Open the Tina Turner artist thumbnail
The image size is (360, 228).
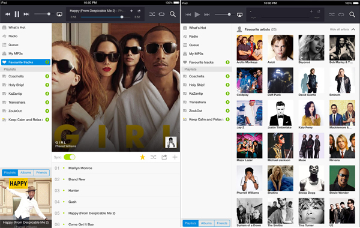[311, 211]
